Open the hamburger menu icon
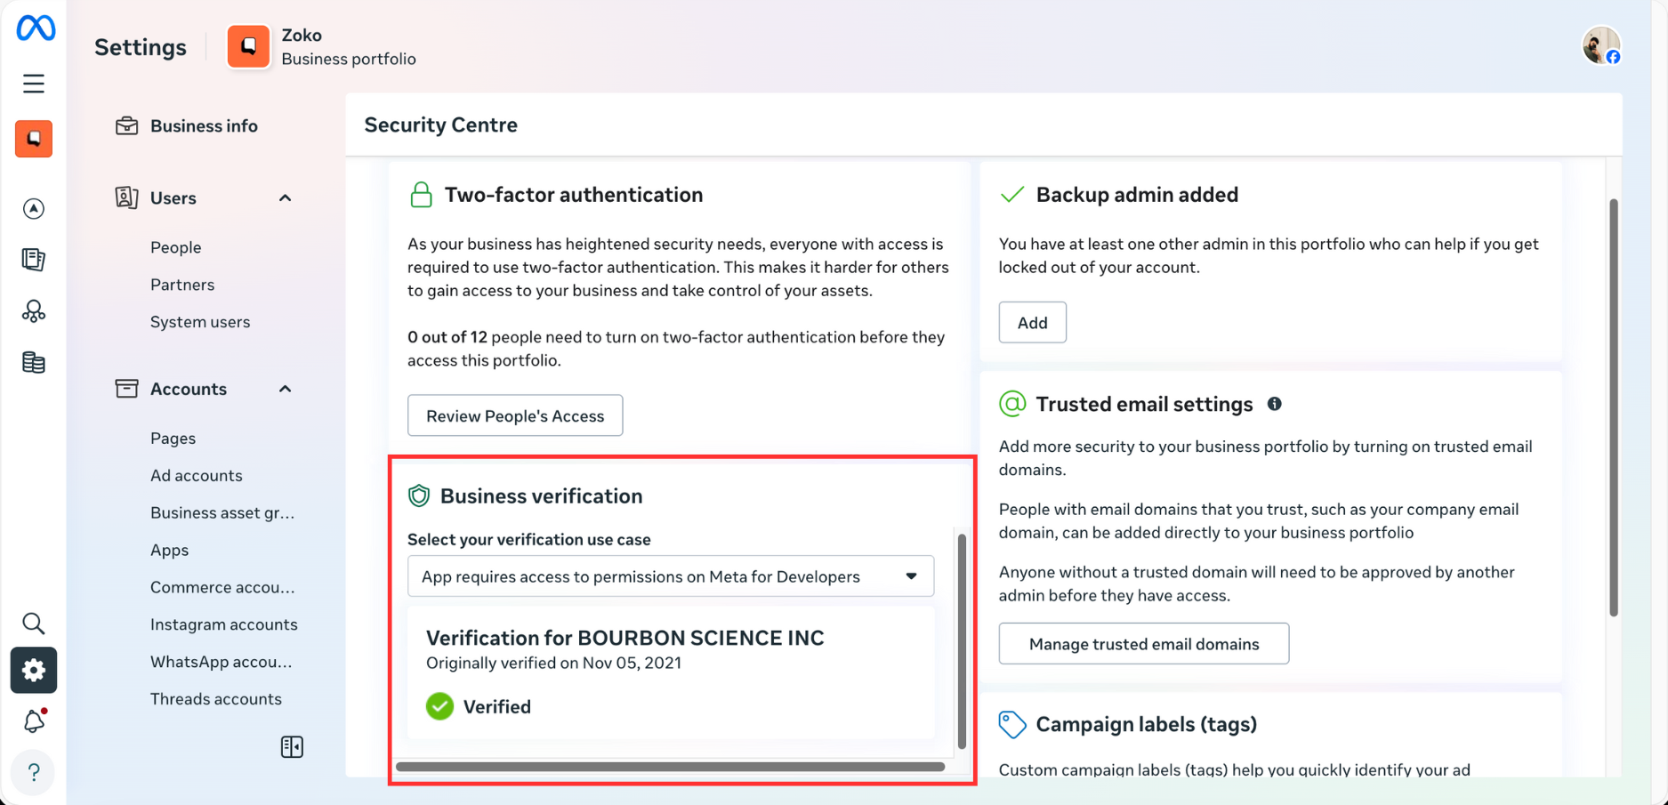Image resolution: width=1668 pixels, height=805 pixels. [x=34, y=84]
